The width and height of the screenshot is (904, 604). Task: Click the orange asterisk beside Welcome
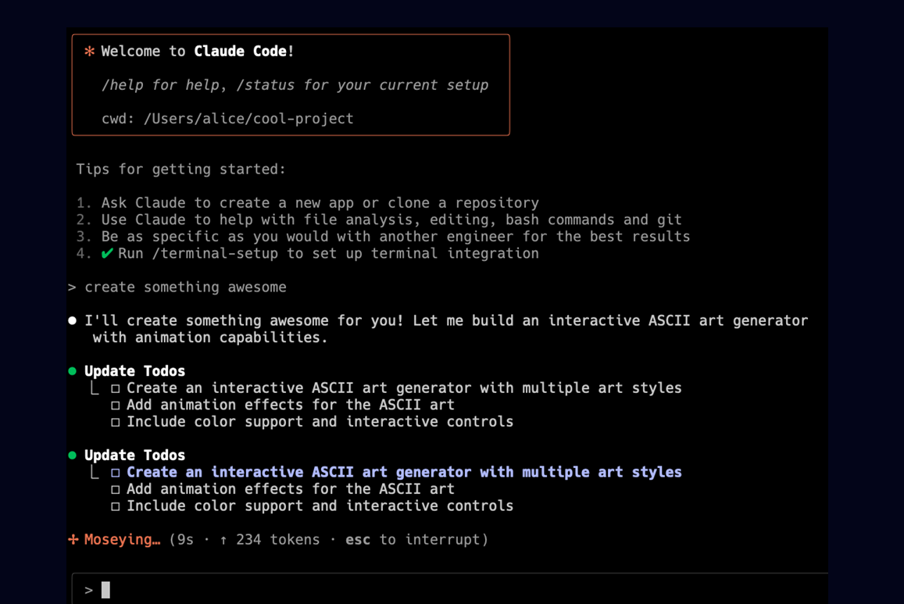[x=89, y=52]
